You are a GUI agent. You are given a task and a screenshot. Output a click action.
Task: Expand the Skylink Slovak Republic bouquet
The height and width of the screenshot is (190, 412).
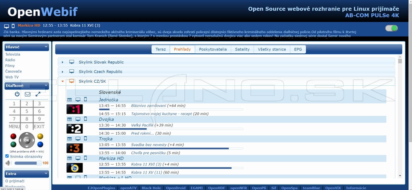[x=62, y=62]
